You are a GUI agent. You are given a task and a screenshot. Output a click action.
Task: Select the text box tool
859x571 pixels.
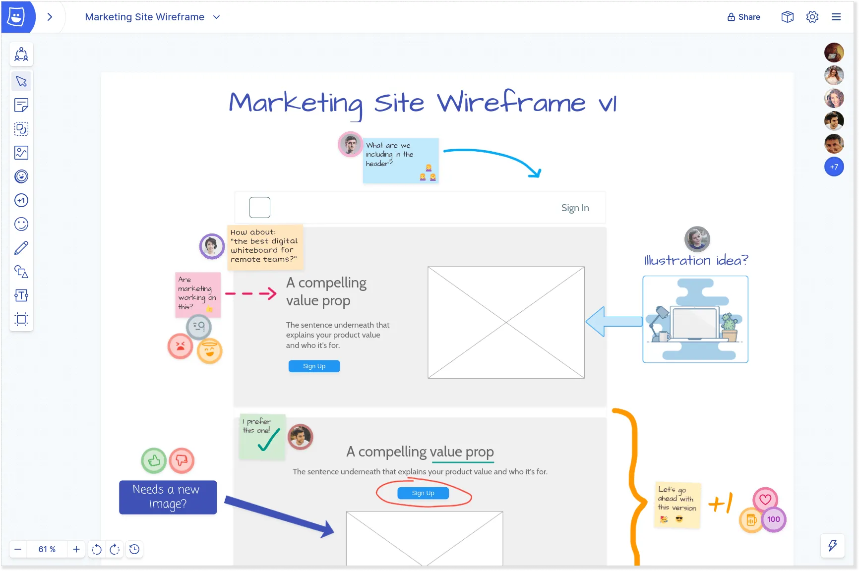point(21,295)
